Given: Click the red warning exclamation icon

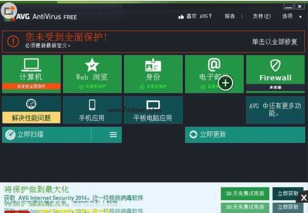Looking at the screenshot, I should pyautogui.click(x=13, y=41).
